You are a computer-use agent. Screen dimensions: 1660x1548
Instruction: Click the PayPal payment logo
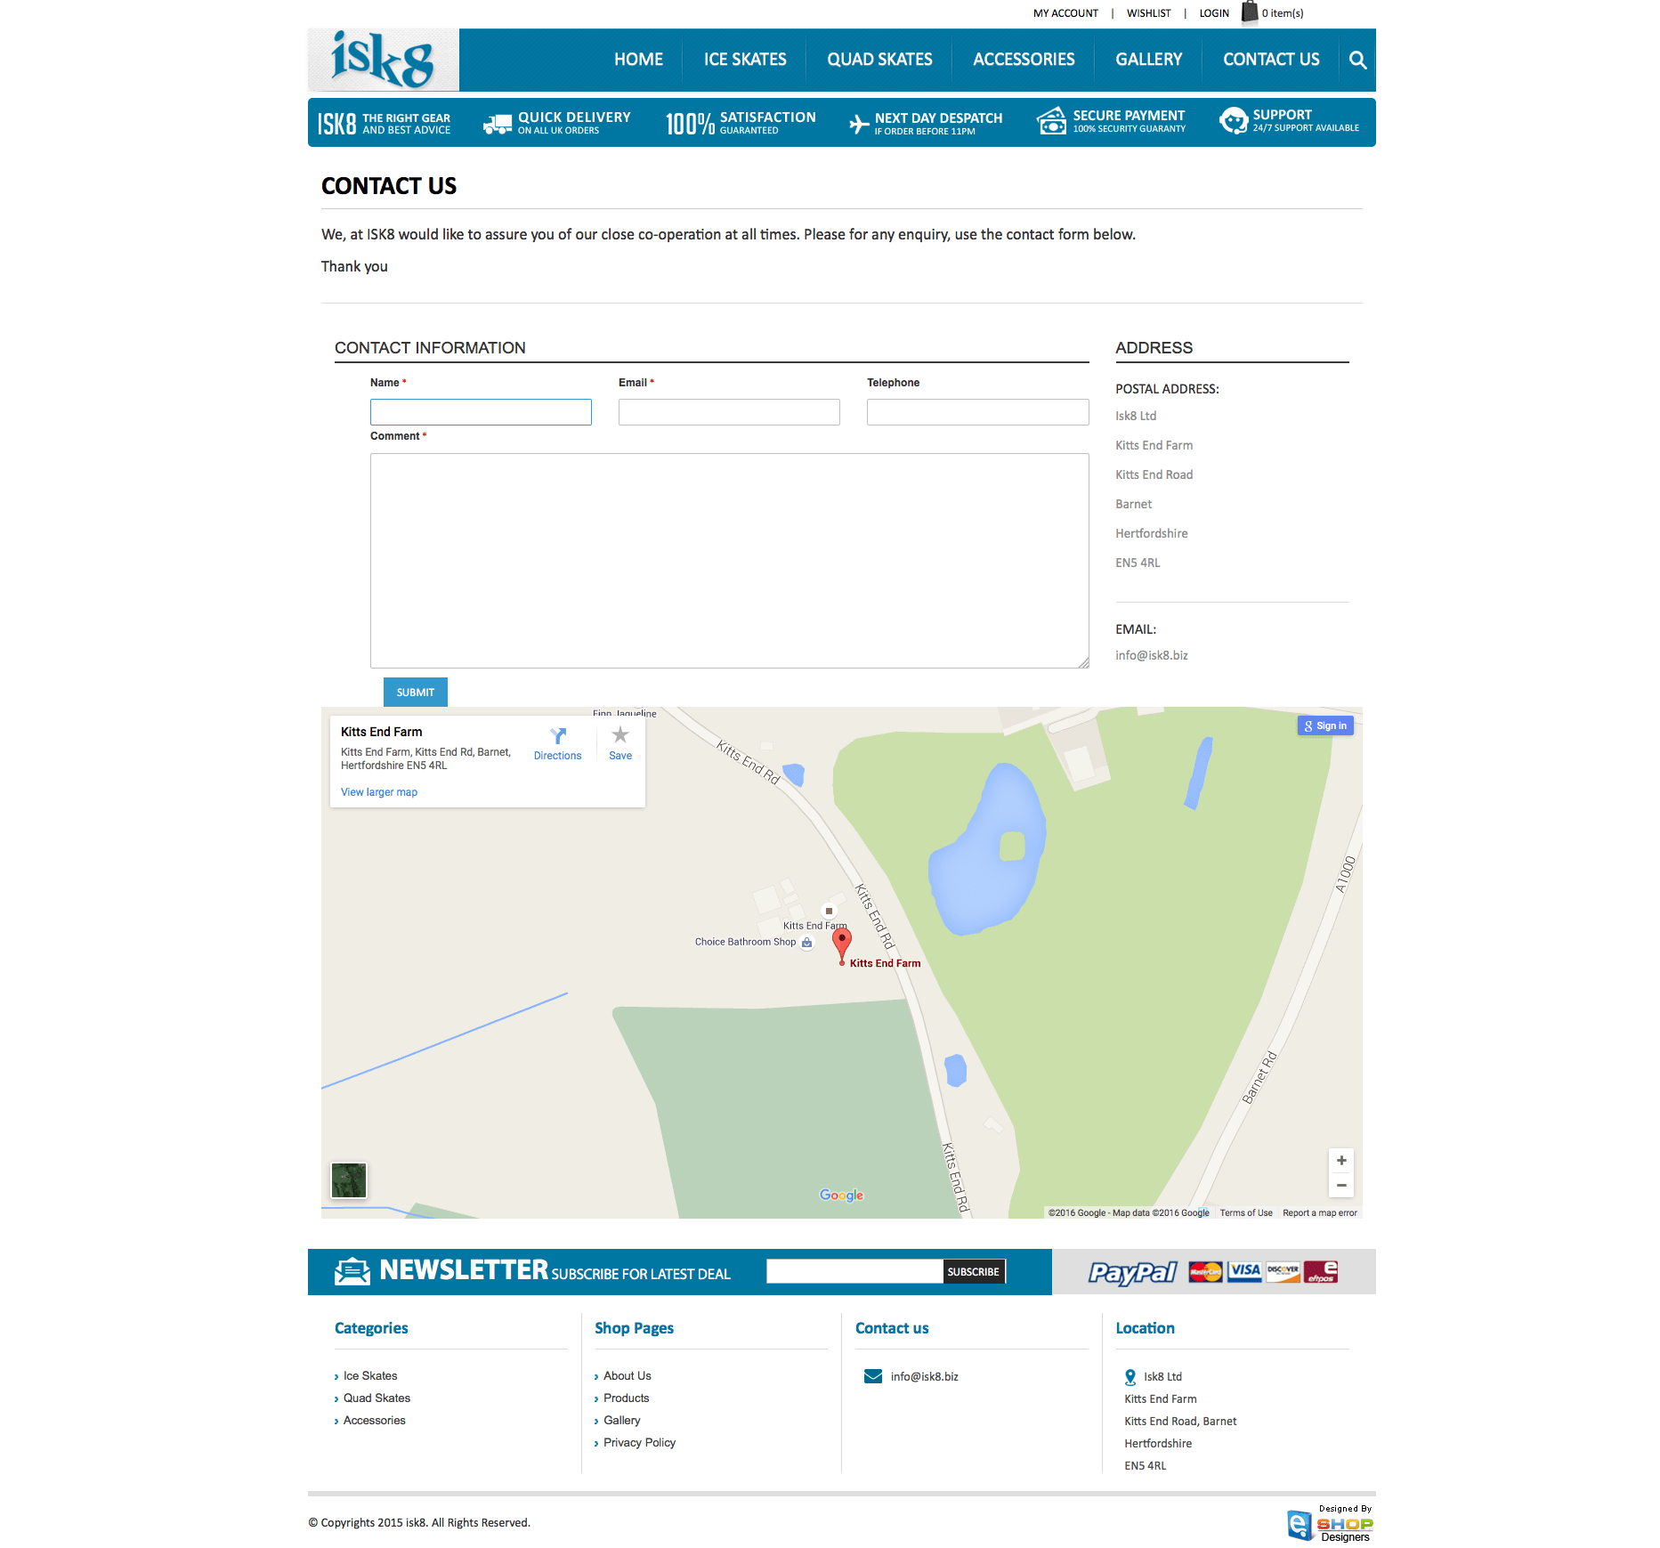(x=1132, y=1272)
